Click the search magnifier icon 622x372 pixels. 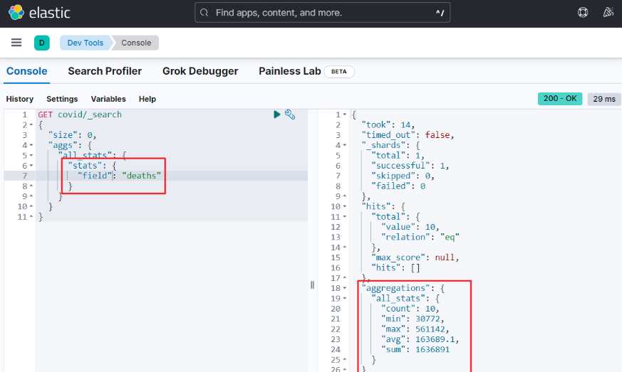point(204,13)
